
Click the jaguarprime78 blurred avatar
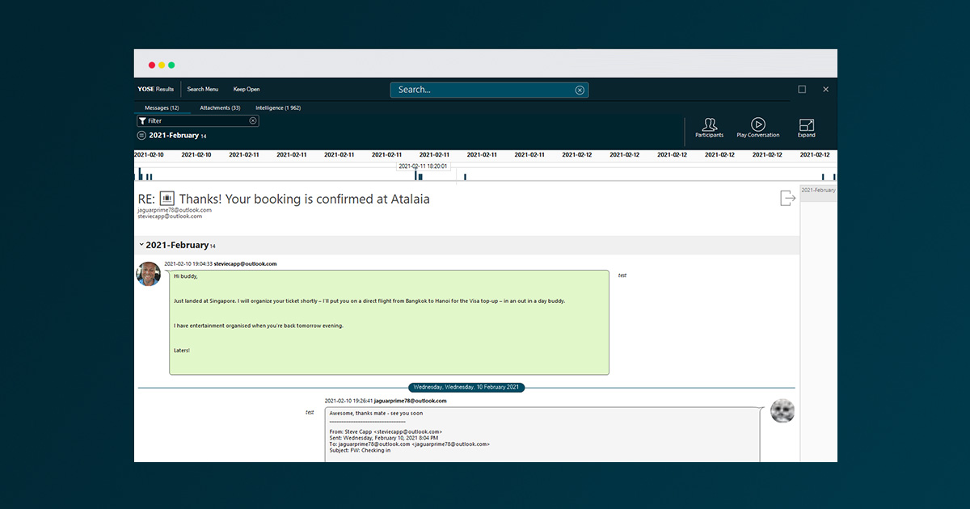(782, 410)
